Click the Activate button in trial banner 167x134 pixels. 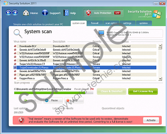click(151, 120)
